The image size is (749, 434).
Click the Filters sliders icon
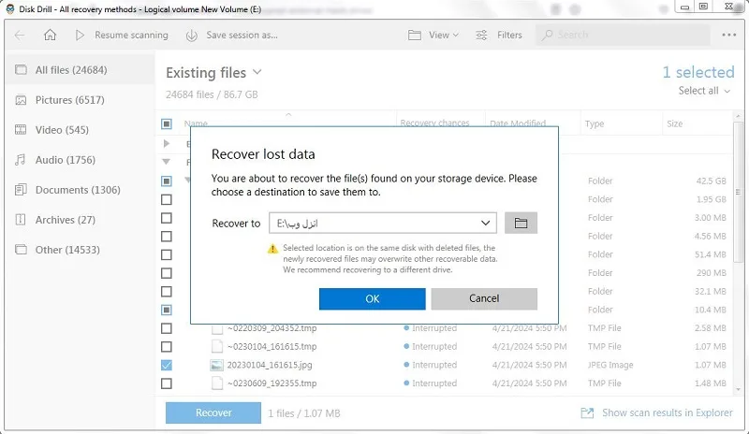coord(481,35)
